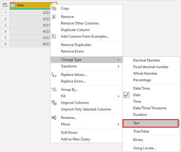Select row number 4

[5, 31]
